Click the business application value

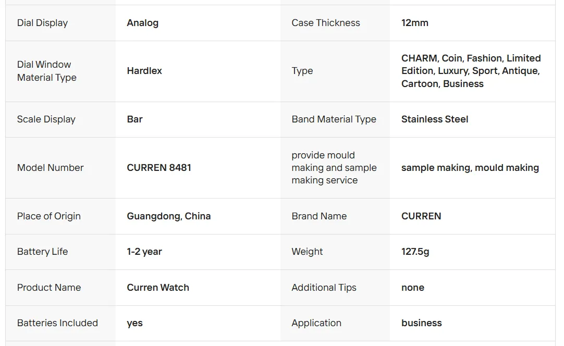coord(421,323)
